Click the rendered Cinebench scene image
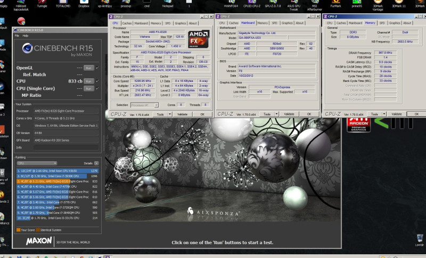 pos(223,170)
